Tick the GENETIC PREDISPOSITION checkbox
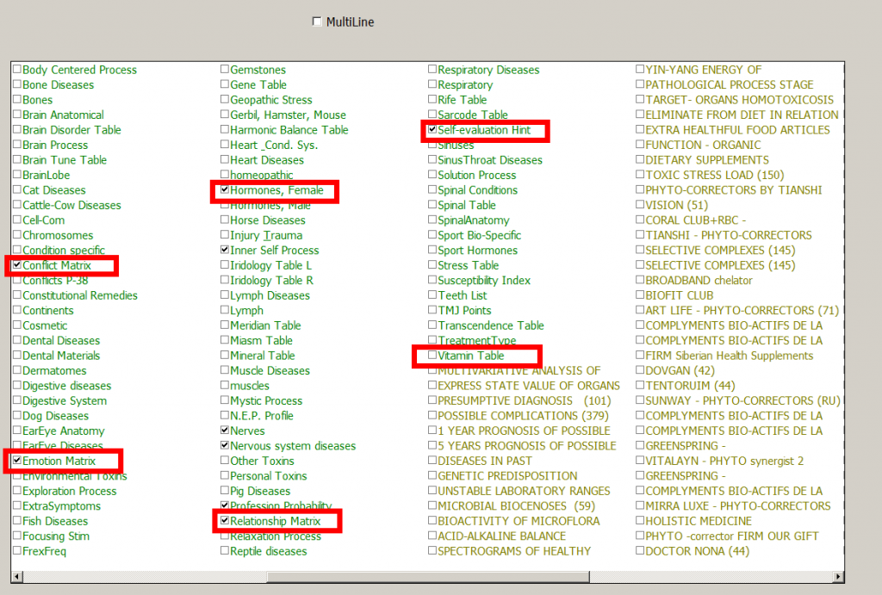The image size is (882, 595). 432,476
